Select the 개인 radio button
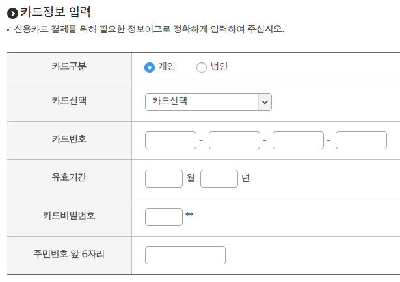This screenshot has height=282, width=400. [x=150, y=68]
